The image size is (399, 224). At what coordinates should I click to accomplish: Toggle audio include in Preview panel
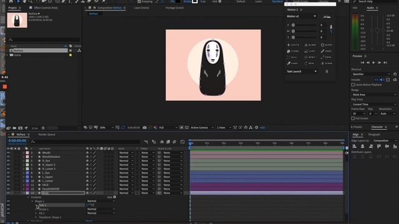(x=382, y=80)
